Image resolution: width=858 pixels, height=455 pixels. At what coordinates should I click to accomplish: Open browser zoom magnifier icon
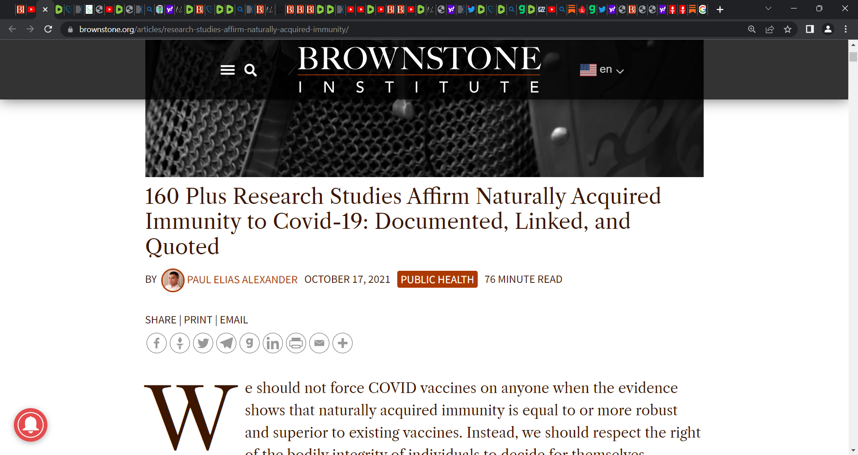pyautogui.click(x=752, y=29)
